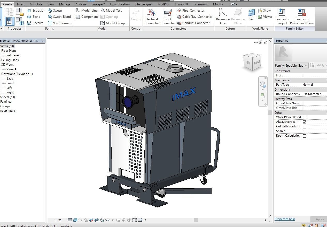This screenshot has width=327, height=227.
Task: Open the Lumion ribbon tab
Action: pyautogui.click(x=181, y=4)
